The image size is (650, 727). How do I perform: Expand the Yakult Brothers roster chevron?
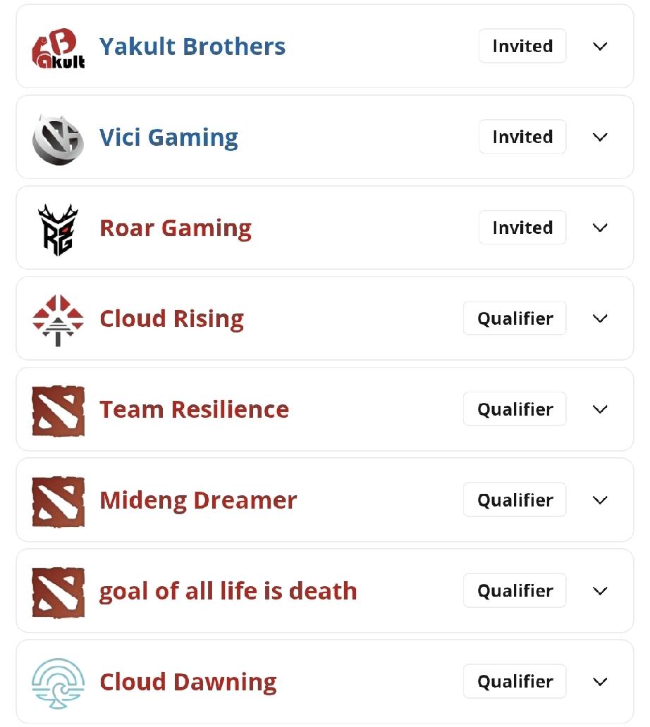(x=600, y=46)
